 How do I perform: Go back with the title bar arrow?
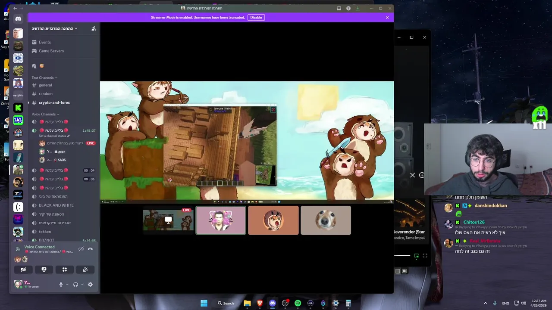click(15, 8)
